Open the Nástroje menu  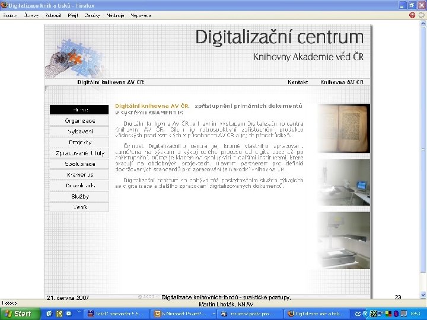116,15
